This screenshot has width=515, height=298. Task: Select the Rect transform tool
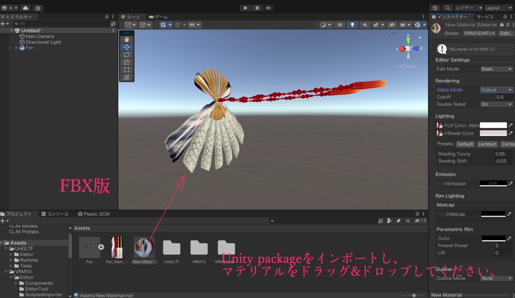click(x=126, y=69)
